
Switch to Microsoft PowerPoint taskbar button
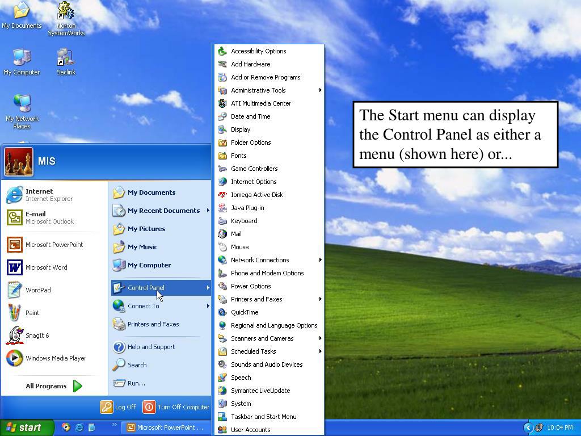point(166,427)
